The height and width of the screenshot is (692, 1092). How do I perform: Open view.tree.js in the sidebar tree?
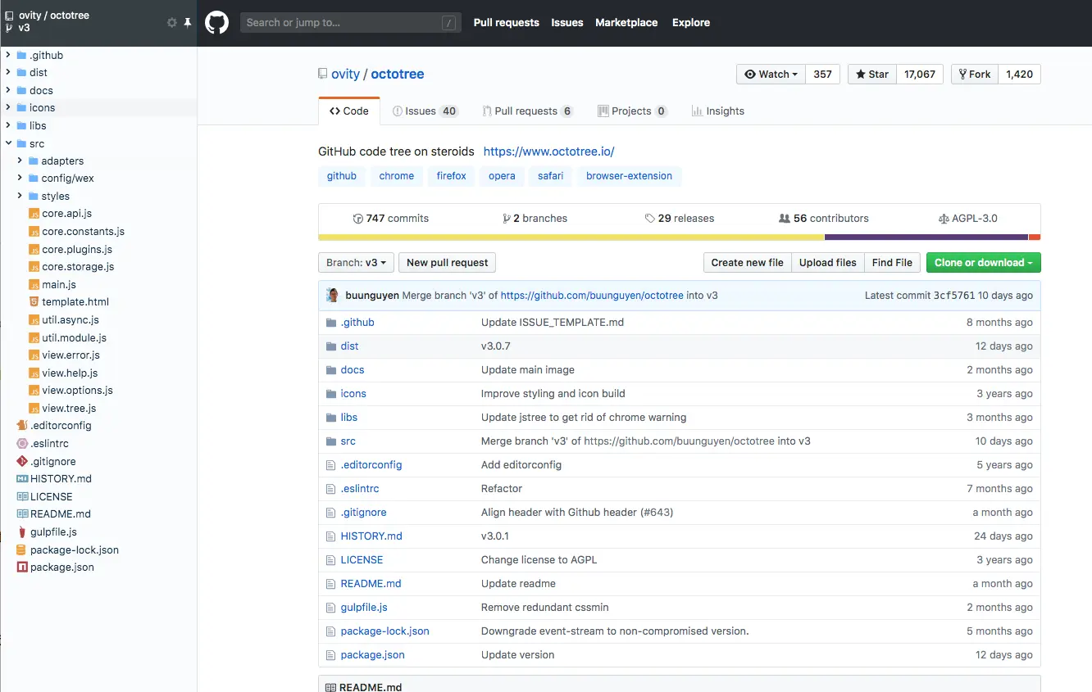click(x=69, y=409)
